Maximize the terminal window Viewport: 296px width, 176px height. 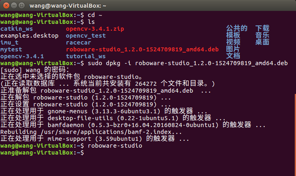click(x=21, y=6)
